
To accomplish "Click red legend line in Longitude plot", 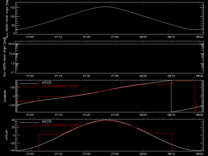I will click(x=29, y=87).
